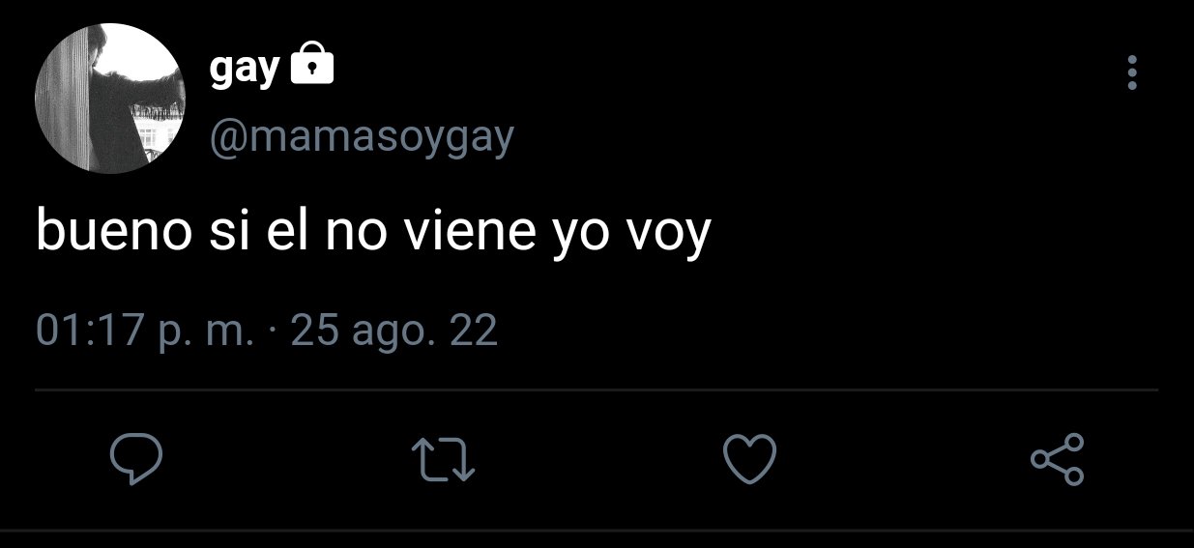Open the three-dot more options menu
Image resolution: width=1194 pixels, height=548 pixels.
coord(1132,72)
